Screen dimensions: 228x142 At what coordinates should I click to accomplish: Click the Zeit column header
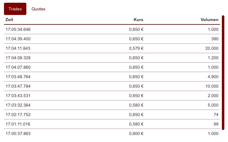click(9, 20)
